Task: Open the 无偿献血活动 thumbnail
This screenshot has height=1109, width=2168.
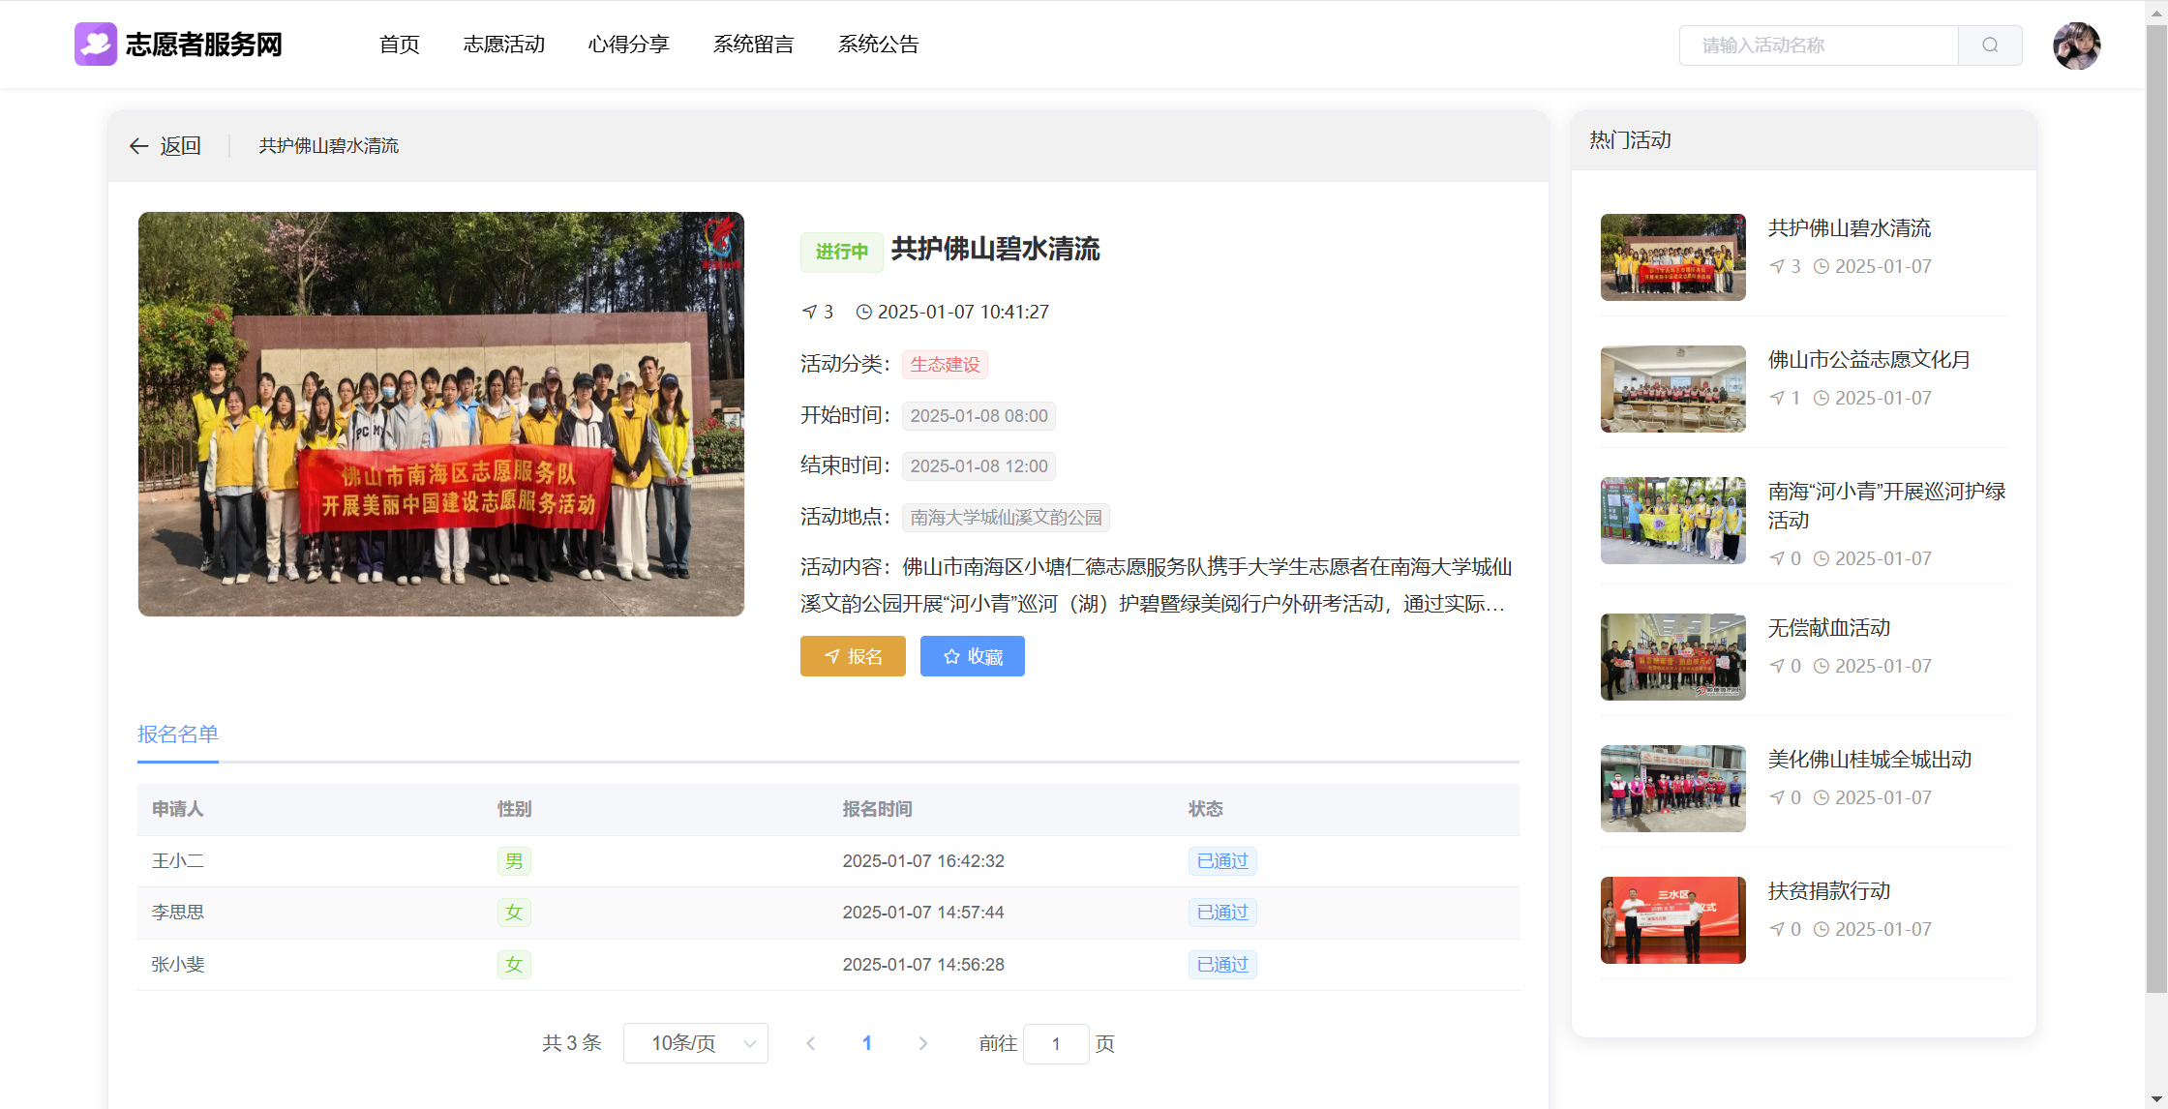Action: click(1672, 657)
